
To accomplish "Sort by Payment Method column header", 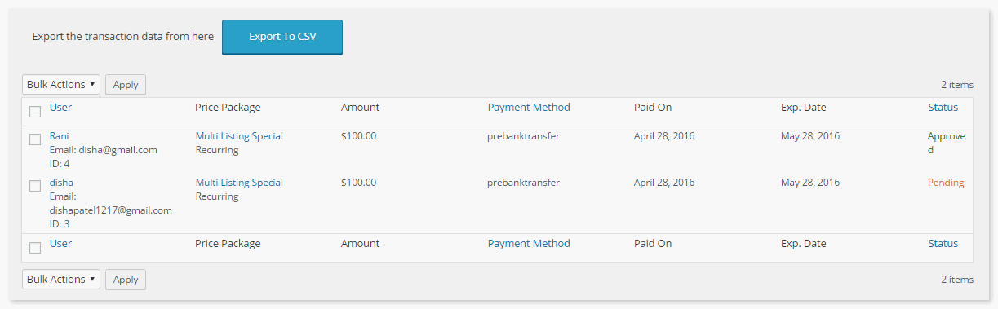I will tap(529, 107).
